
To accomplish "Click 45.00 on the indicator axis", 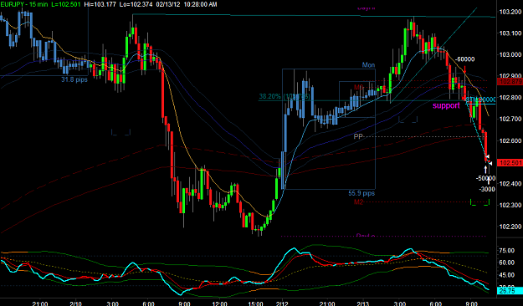I will click(x=507, y=275).
